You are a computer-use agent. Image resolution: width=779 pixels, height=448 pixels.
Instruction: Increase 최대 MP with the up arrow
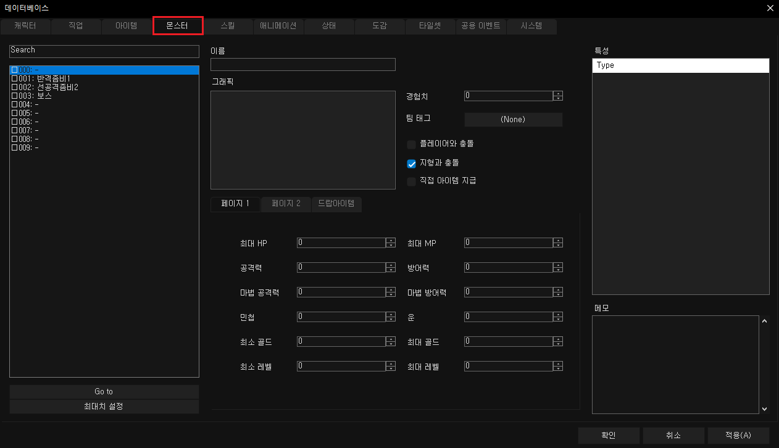coord(558,240)
